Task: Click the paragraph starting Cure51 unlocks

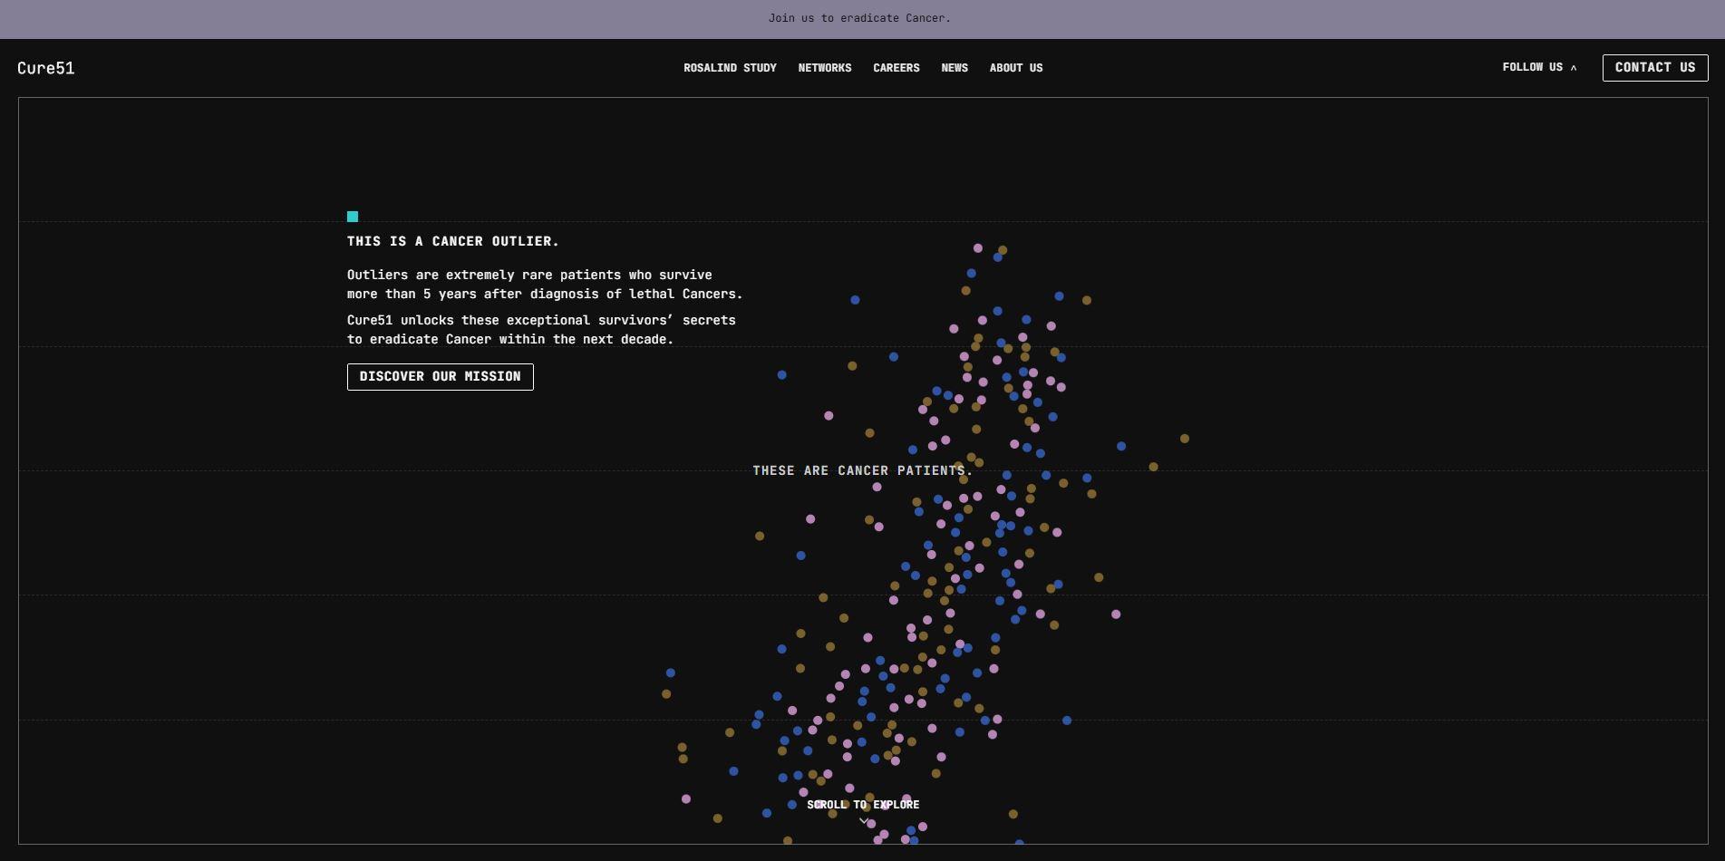Action: click(x=541, y=330)
